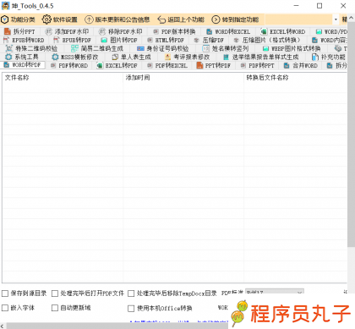Image resolution: width=355 pixels, height=329 pixels.
Task: Expand the PDF标准 dropdown
Action: point(275,292)
